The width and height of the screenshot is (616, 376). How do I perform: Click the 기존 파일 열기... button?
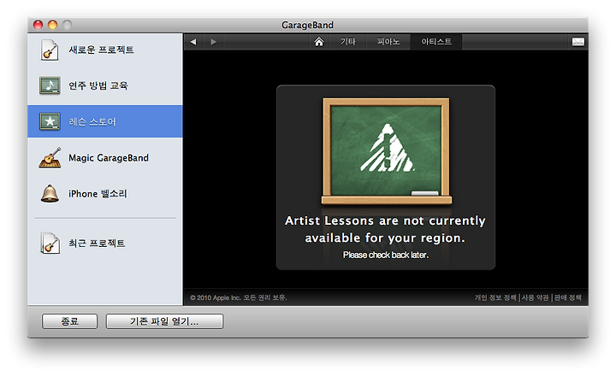coord(164,321)
